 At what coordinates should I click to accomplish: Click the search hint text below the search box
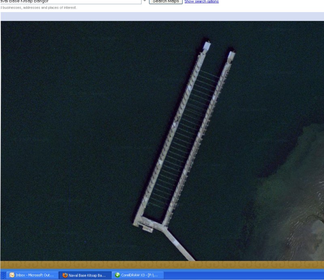[x=38, y=8]
